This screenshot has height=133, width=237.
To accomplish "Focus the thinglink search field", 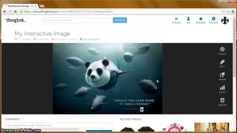I will coord(78,20).
